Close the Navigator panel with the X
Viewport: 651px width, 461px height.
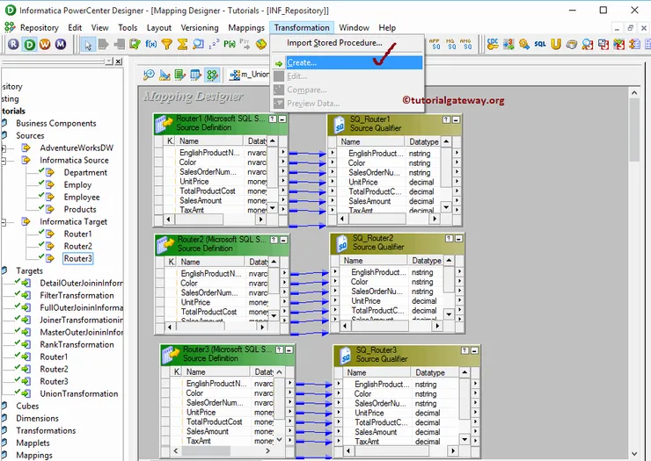pos(119,61)
